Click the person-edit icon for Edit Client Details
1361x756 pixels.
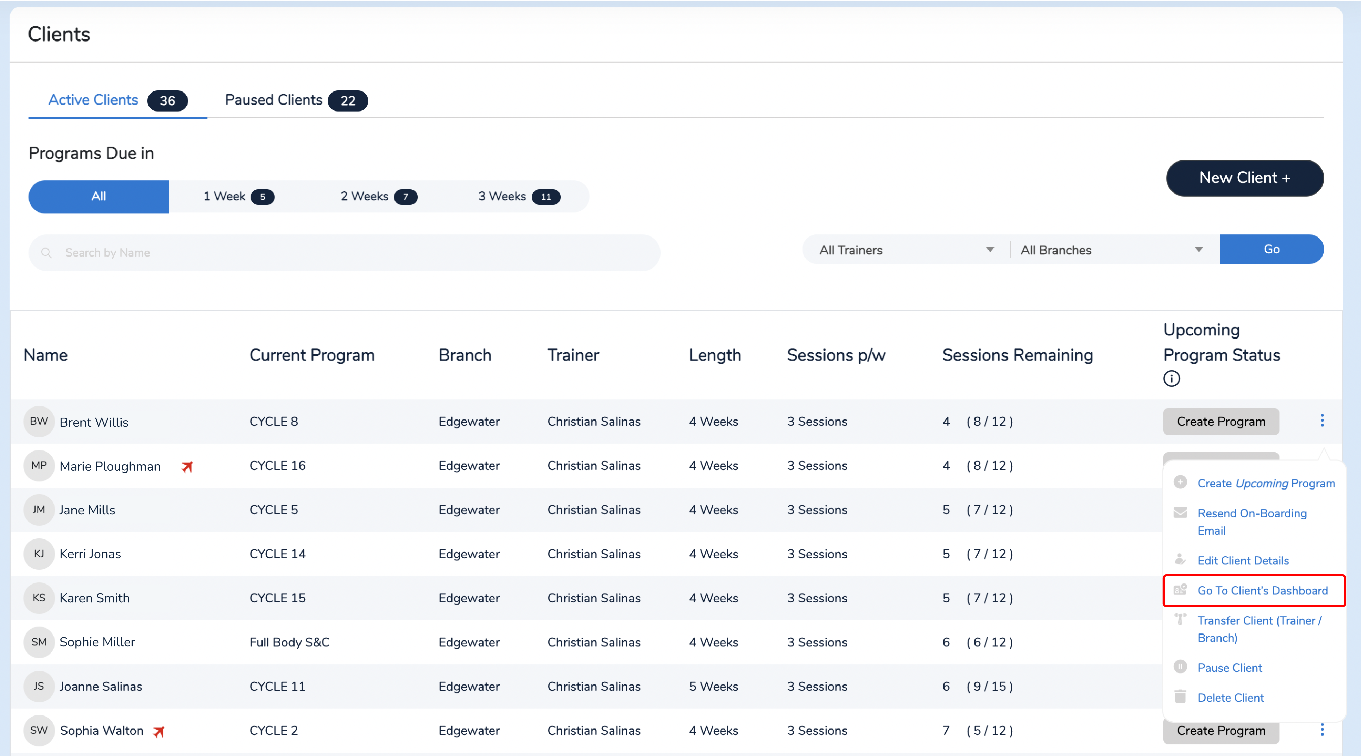1180,559
